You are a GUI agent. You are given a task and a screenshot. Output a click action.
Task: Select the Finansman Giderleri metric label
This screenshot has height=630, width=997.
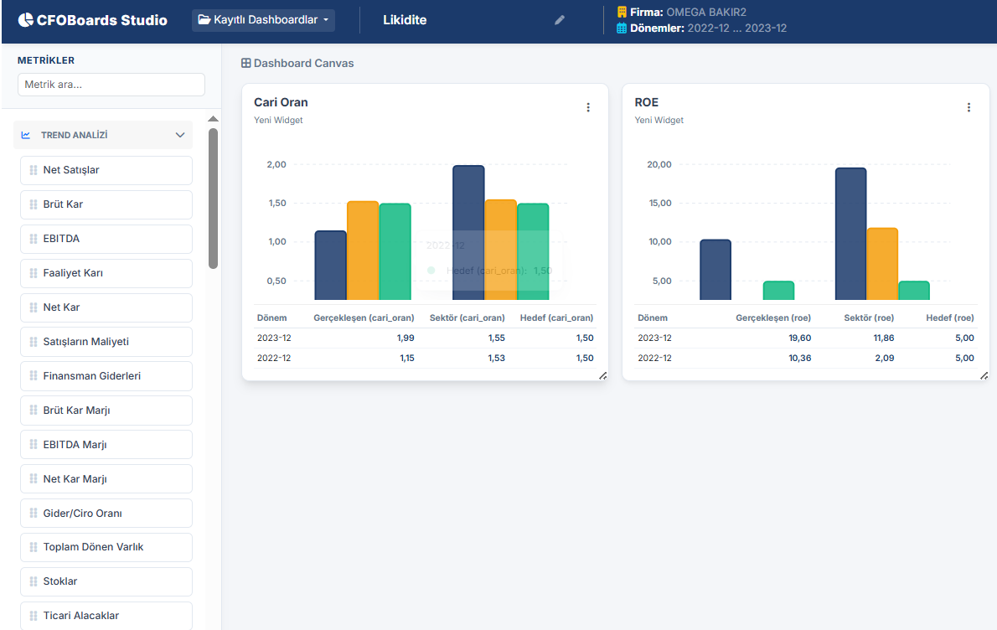coord(92,375)
